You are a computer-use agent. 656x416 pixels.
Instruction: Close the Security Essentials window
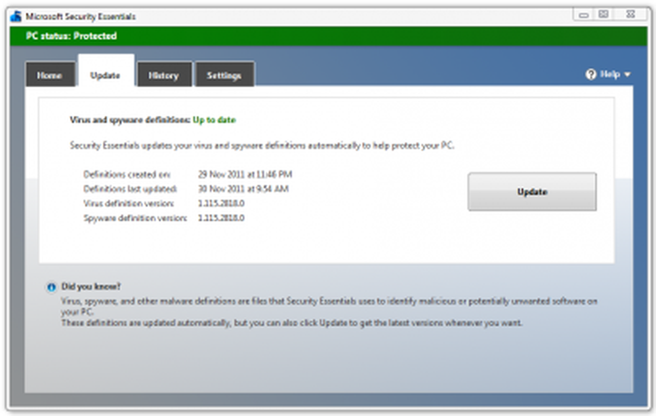[630, 14]
